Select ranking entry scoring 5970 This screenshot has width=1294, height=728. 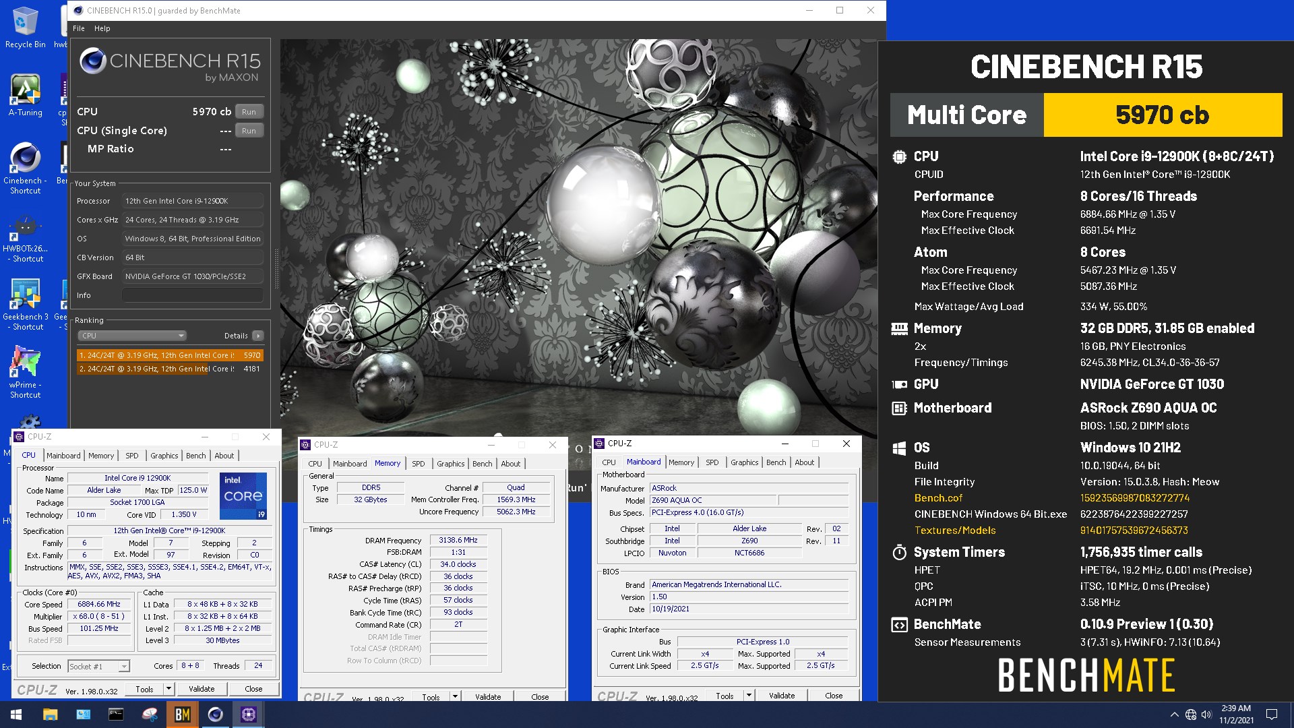170,355
